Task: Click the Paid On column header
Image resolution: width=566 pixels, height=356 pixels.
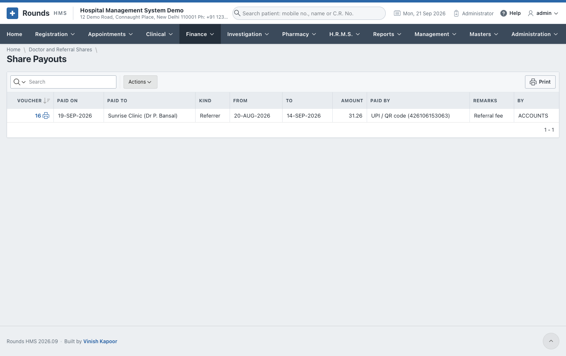Action: point(68,101)
